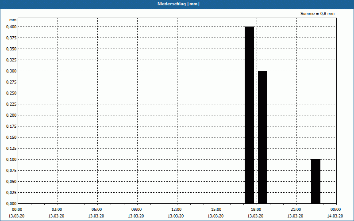The height and width of the screenshot is (221, 354).
Task: Click the mm unit label above y-axis
Action: (x=13, y=20)
